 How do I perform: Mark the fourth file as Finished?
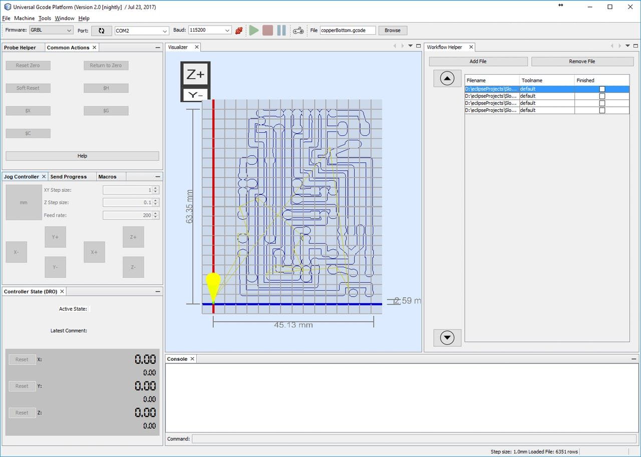coord(602,110)
